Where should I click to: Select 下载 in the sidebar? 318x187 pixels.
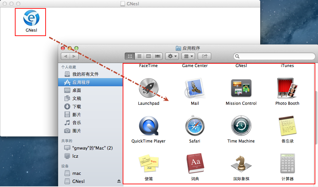[x=77, y=106]
